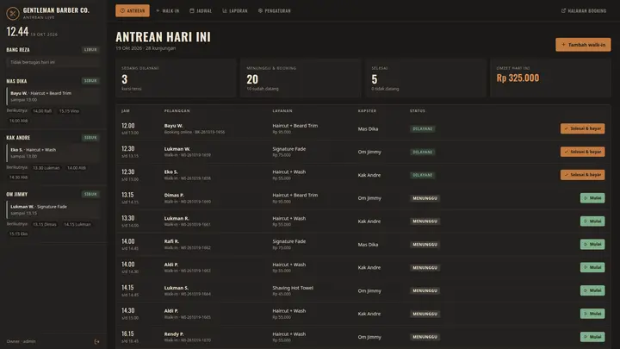
Task: Click the 15.15 Vino upcoming chip
Action: [69, 111]
